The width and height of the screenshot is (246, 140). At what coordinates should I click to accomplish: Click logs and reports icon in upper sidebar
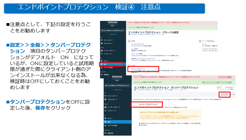click(102, 43)
